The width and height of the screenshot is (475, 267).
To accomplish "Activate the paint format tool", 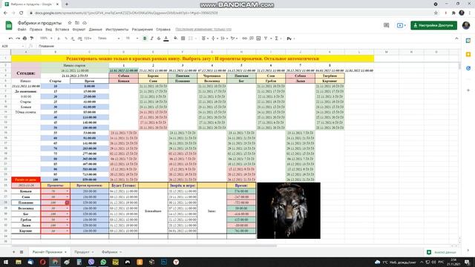I will (x=31, y=39).
